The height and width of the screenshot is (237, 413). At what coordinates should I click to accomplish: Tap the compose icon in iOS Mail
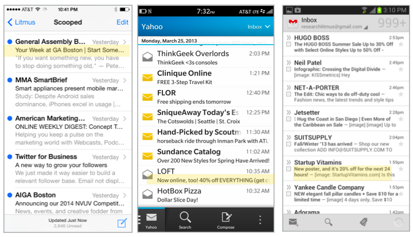point(122,223)
